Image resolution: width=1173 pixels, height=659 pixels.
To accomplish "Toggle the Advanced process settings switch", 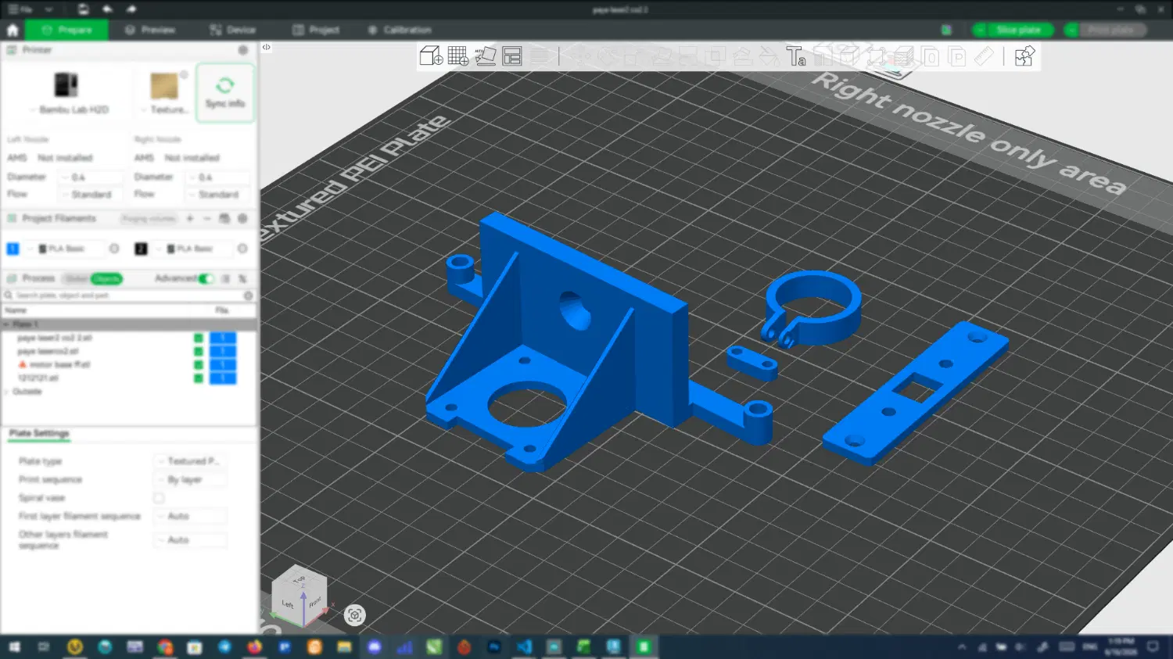I will [206, 278].
